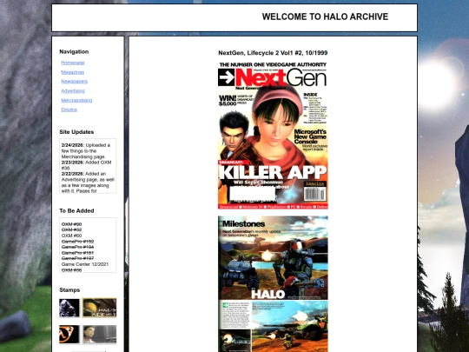Click the 2/23/2026 update entry
The height and width of the screenshot is (352, 469).
pyautogui.click(x=87, y=165)
